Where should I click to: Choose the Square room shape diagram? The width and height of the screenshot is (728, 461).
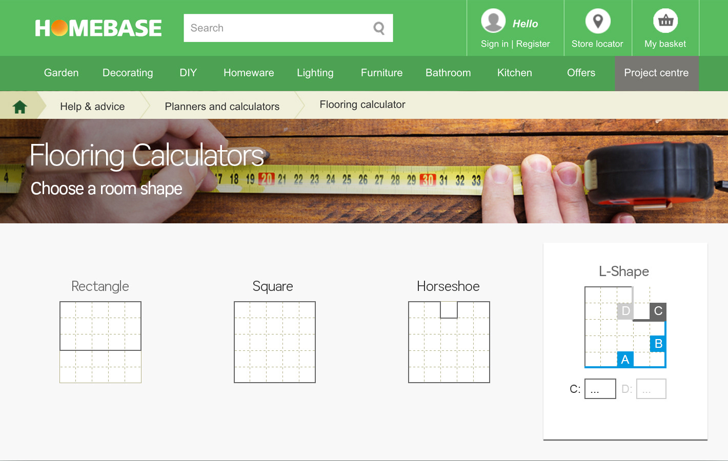click(x=275, y=342)
